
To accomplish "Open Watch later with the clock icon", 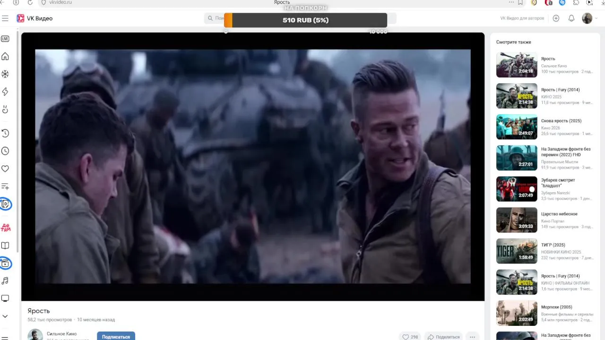I will point(5,151).
